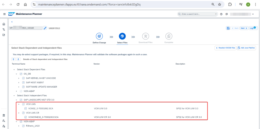Click the Back button
This screenshot has width=260, height=129.
coord(235,28)
